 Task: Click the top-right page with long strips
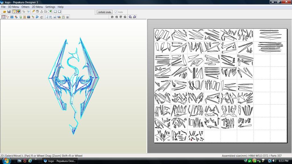(270, 35)
